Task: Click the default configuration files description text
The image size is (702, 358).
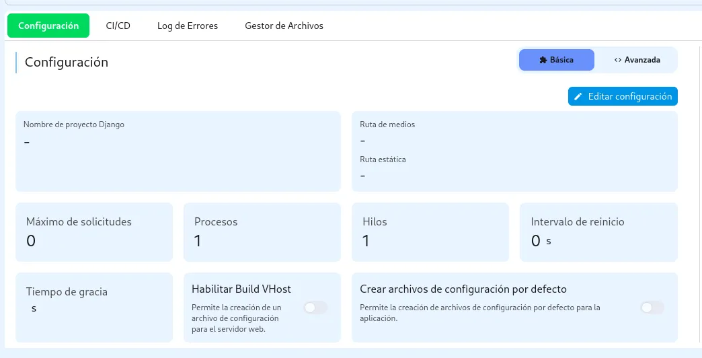Action: tap(480, 313)
